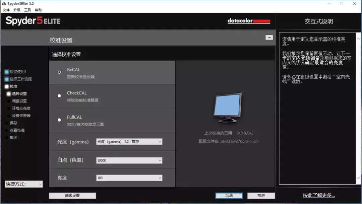The image size is (362, 204).
Task: Minimize the Spyder5Elite window
Action: coord(329,4)
